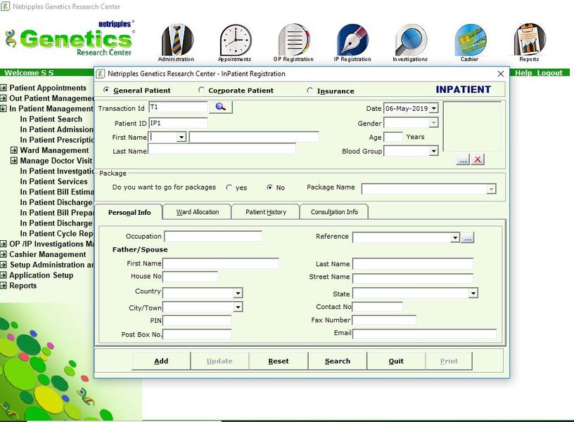Click the PIN input field
Viewport: 574px width, 422px height.
click(x=197, y=321)
